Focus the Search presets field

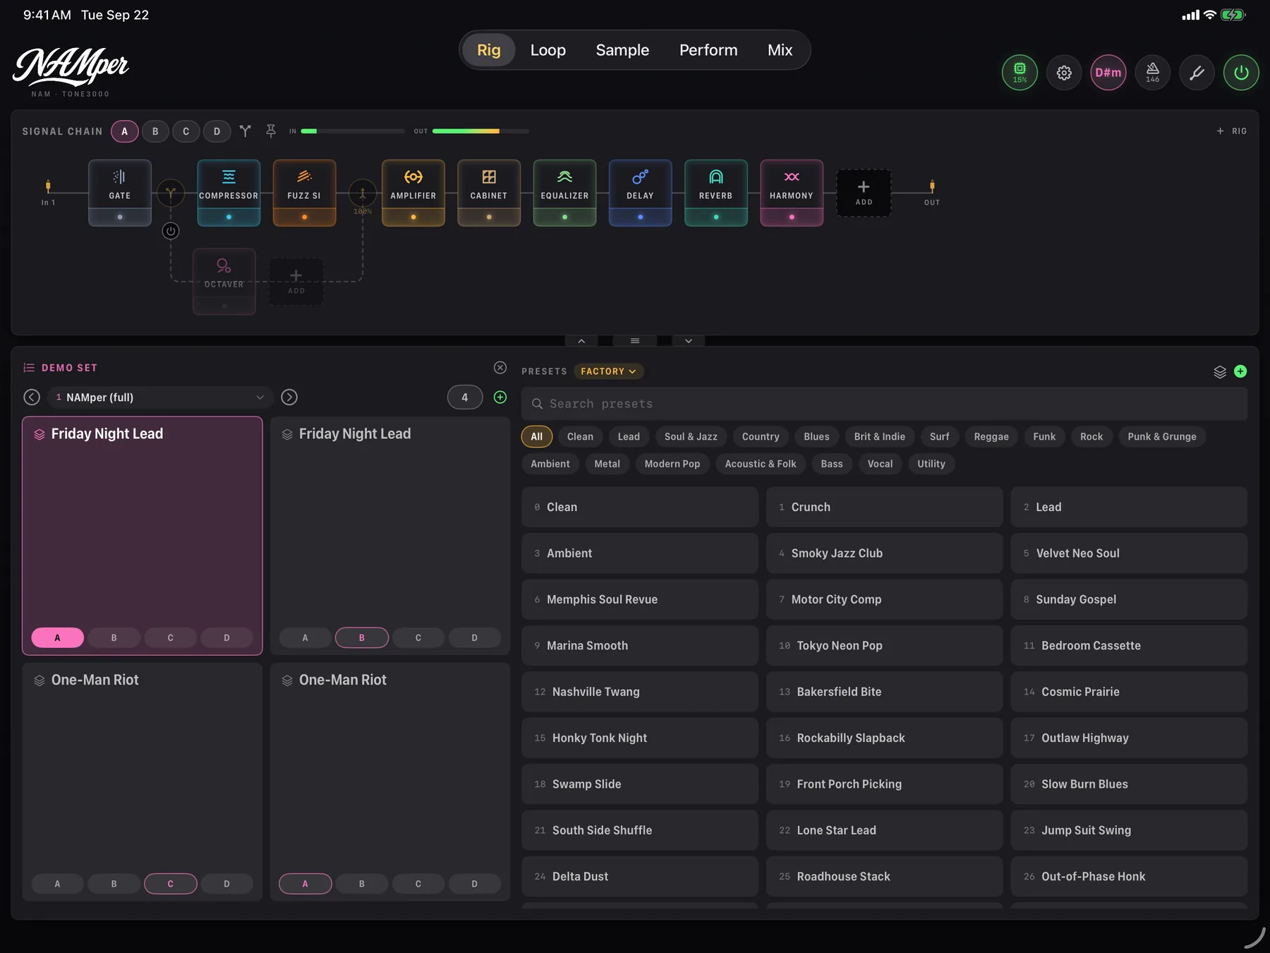click(x=884, y=404)
